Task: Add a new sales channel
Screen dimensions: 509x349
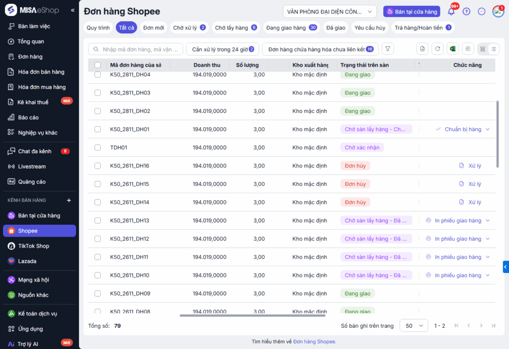Action: coord(69,200)
